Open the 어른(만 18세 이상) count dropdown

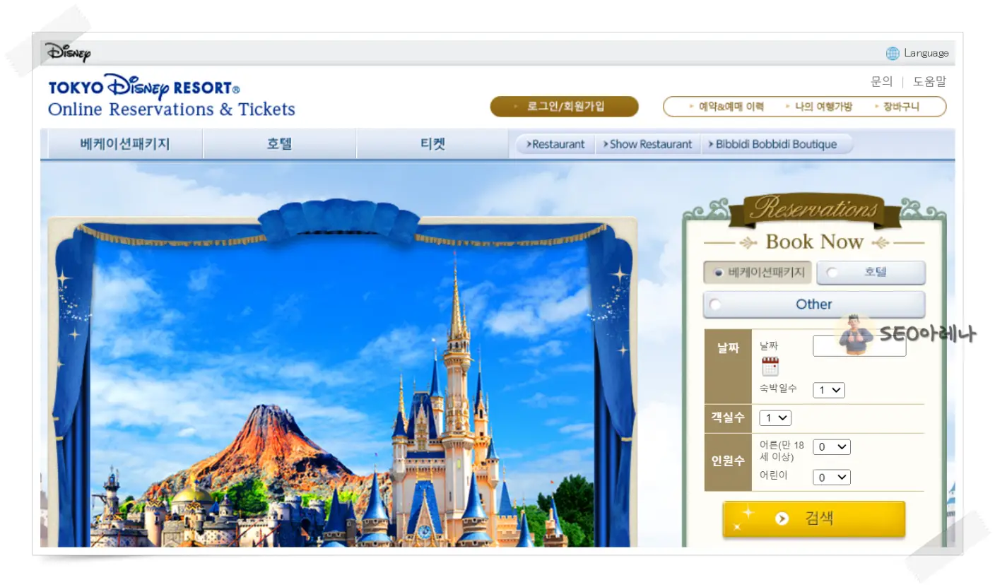click(x=832, y=447)
